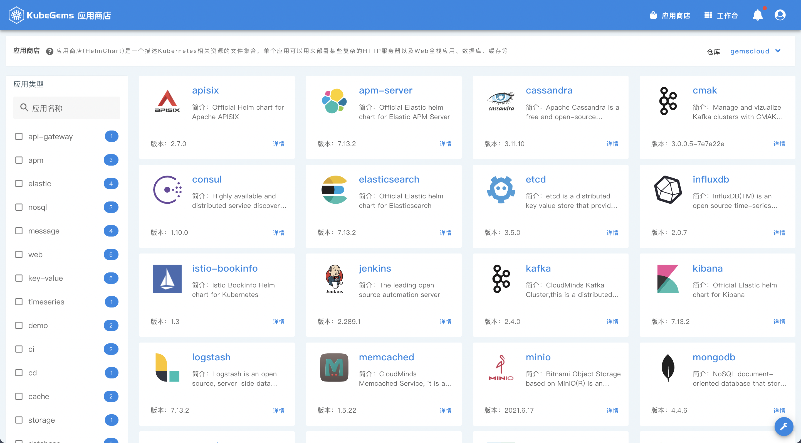Check the demo filter checkbox
The height and width of the screenshot is (443, 801).
19,325
